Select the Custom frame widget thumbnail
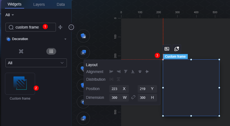230x126 pixels. pos(20,84)
